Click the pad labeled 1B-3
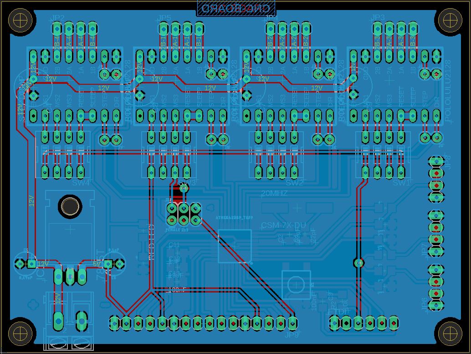471x354 pixels. point(413,29)
